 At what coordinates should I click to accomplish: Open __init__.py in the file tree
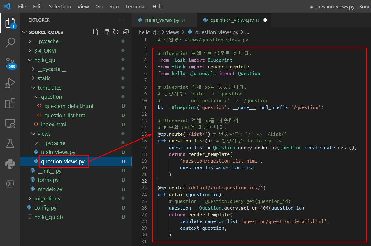(50, 171)
